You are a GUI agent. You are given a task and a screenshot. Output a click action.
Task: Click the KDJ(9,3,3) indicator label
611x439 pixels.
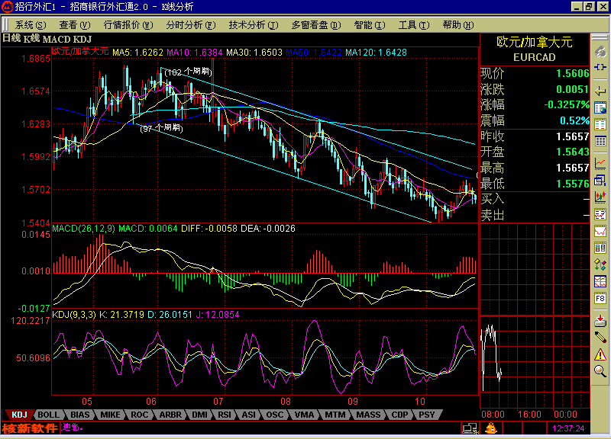pyautogui.click(x=74, y=314)
